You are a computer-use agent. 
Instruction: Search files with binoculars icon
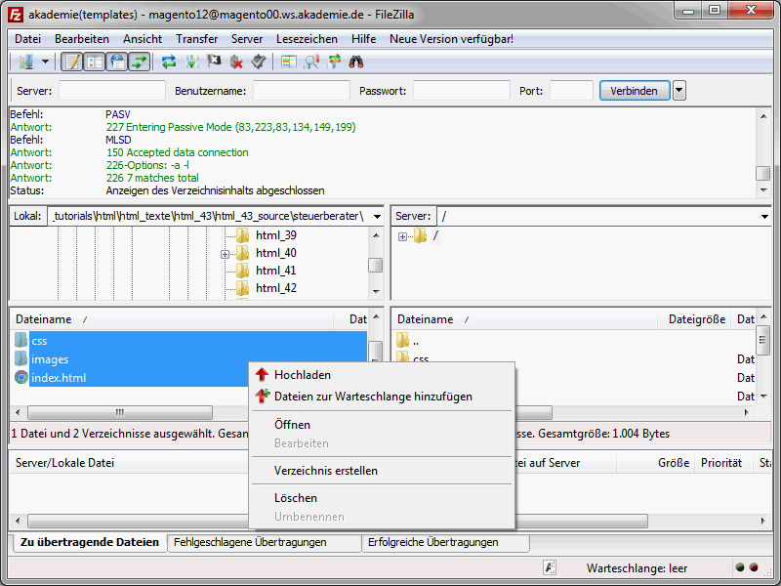coord(356,62)
